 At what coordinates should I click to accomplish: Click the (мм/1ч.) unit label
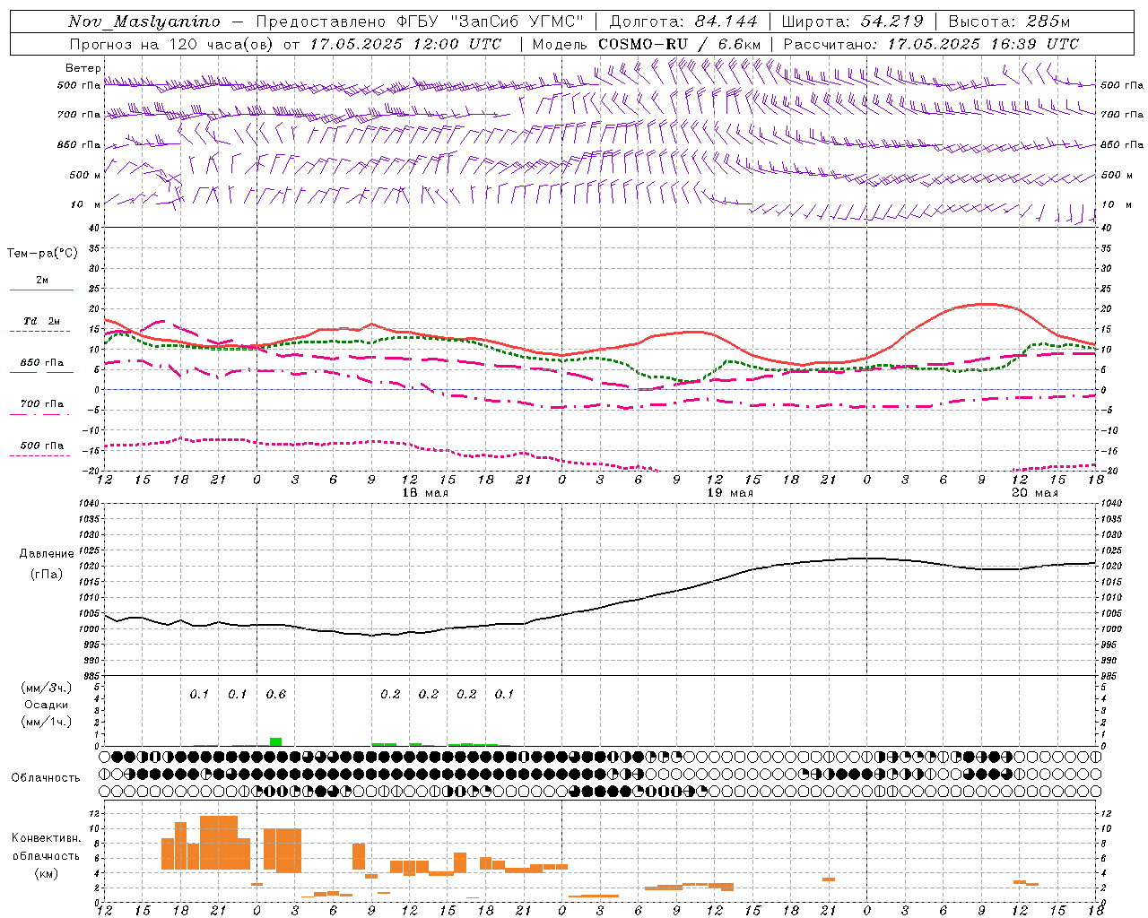(47, 722)
